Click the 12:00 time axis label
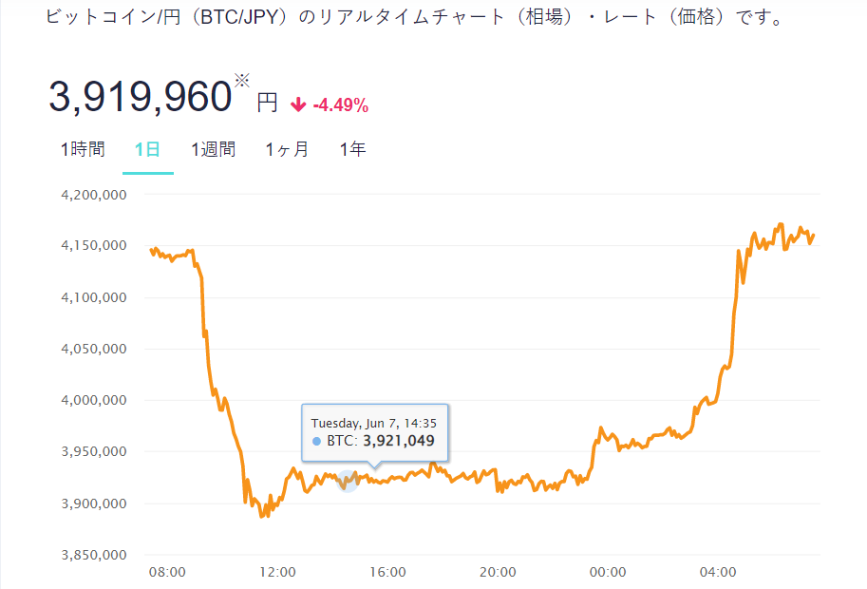Image resolution: width=867 pixels, height=589 pixels. pos(277,572)
